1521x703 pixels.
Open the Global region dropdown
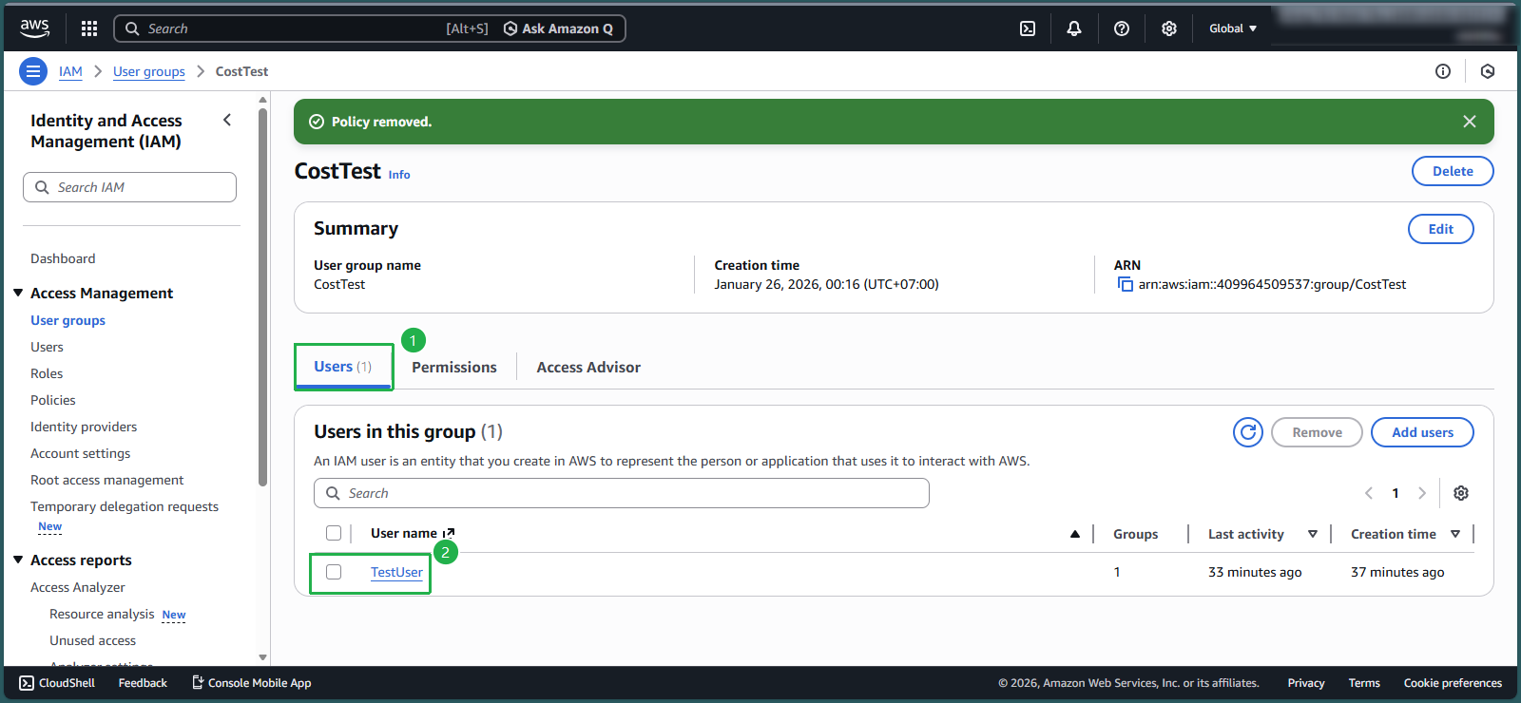1233,28
